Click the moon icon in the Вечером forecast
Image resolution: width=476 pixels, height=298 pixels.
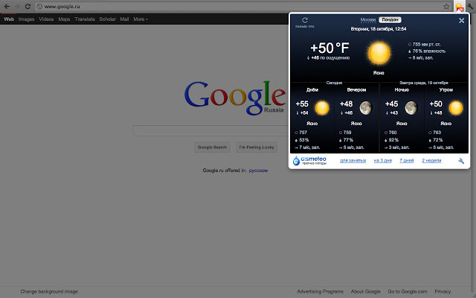pyautogui.click(x=366, y=108)
